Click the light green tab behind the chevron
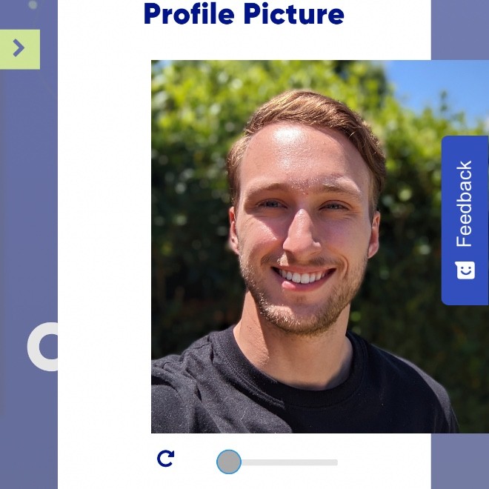This screenshot has width=489, height=489. pyautogui.click(x=20, y=50)
